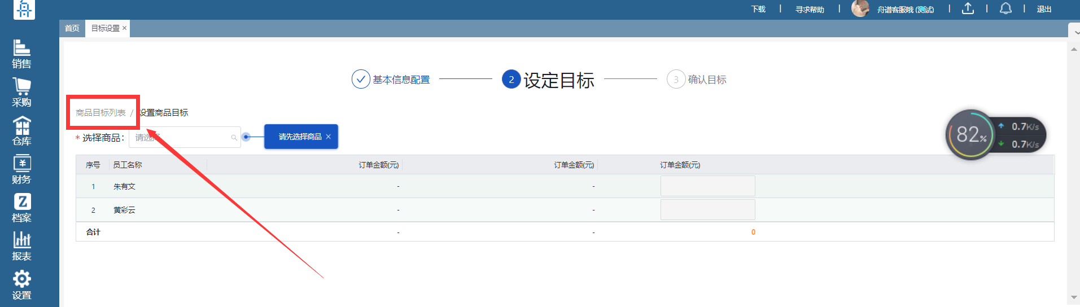The width and height of the screenshot is (1080, 307).
Task: Go to 商品目标列表 breadcrumb link
Action: click(100, 113)
